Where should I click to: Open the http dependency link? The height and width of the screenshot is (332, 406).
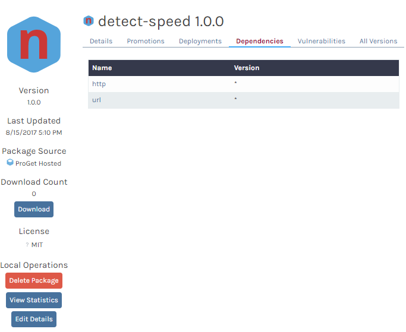click(99, 84)
